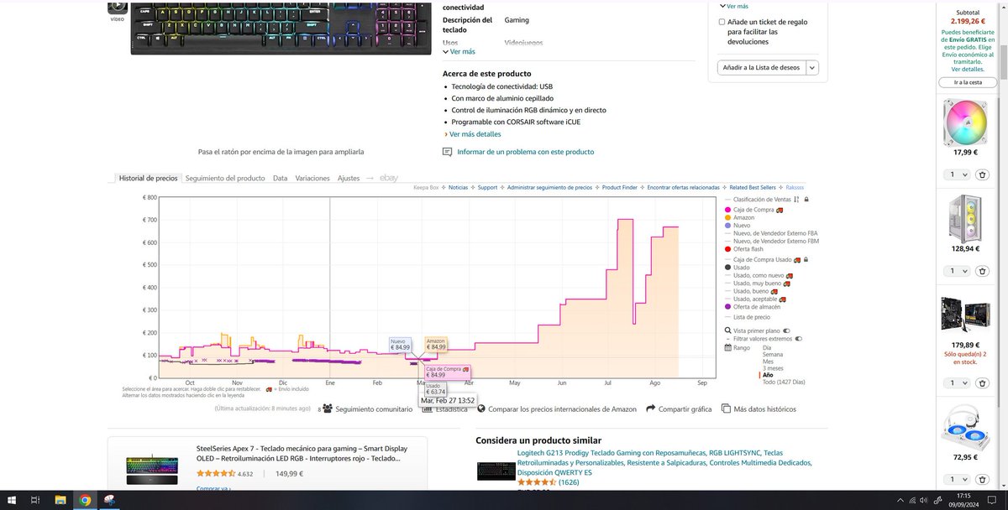Open the quantity dropdown for the 17,99 € fan
Image resolution: width=1008 pixels, height=510 pixels.
tap(958, 174)
